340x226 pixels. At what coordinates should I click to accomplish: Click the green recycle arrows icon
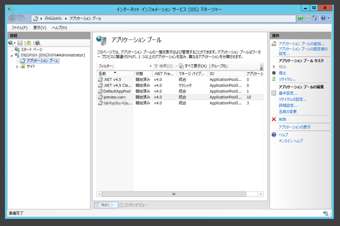pos(274,79)
